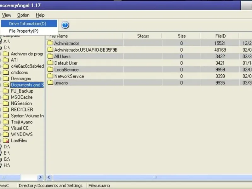Click System Volume In folder icon
Image resolution: width=252 pixels, height=189 pixels.
tap(6, 116)
